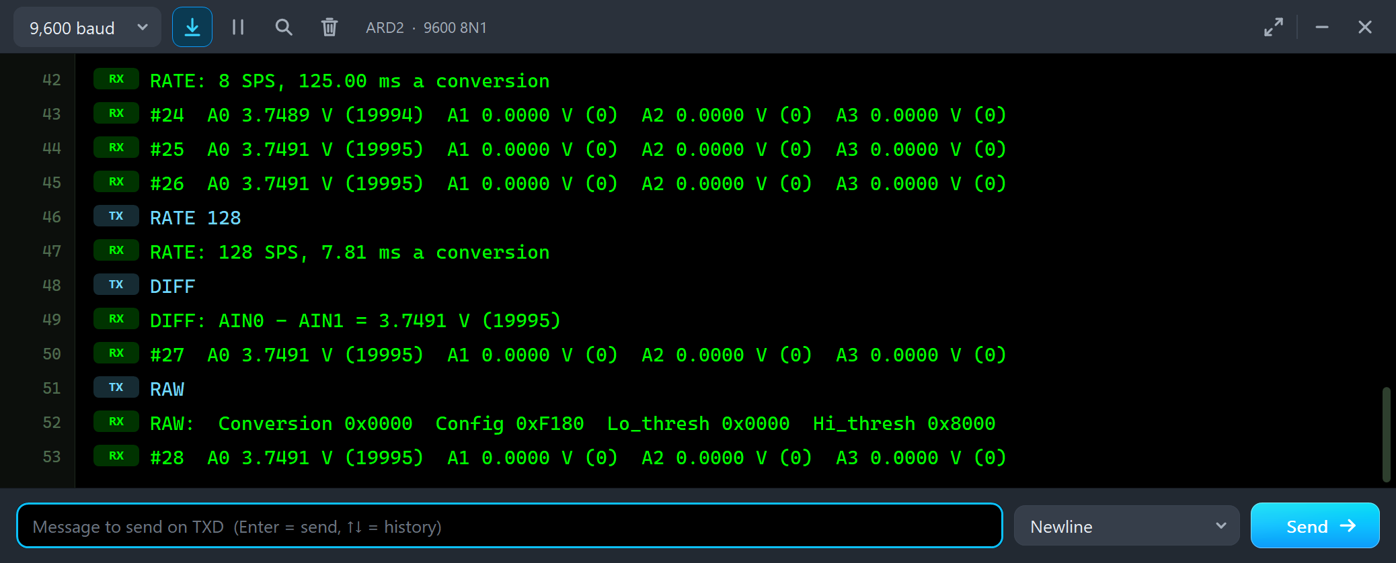Click the Send button
Viewport: 1396px width, 563px height.
pyautogui.click(x=1315, y=526)
